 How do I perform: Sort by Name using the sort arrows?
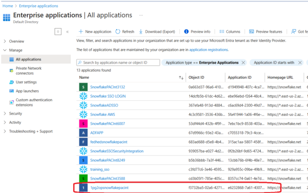click(x=181, y=78)
